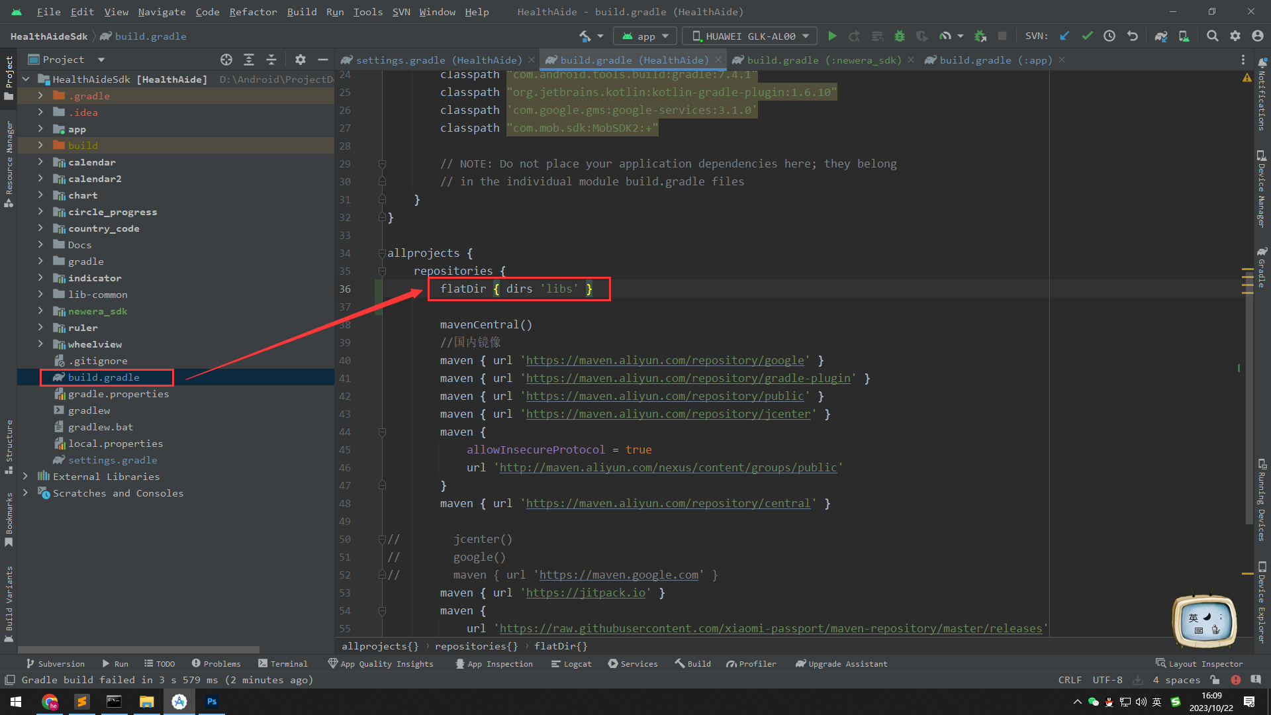Screen dimensions: 1271x715
Task: Run the app with green play button
Action: point(832,36)
